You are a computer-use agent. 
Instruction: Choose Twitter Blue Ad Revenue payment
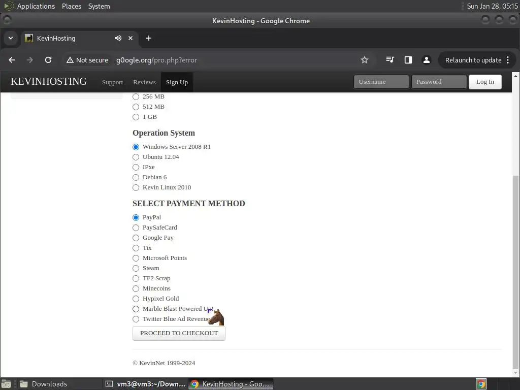click(x=136, y=319)
